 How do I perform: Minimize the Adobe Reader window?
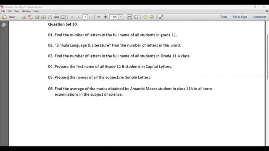point(246,7)
